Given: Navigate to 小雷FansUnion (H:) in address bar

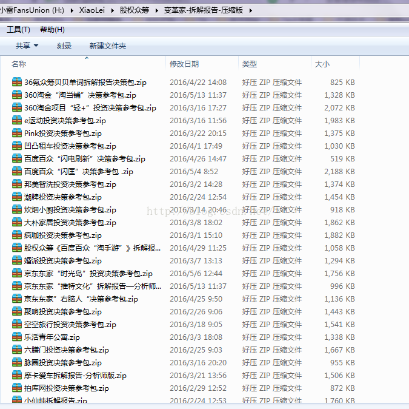Looking at the screenshot, I should (32, 10).
